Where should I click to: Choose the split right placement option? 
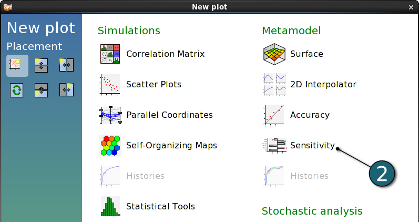66,89
